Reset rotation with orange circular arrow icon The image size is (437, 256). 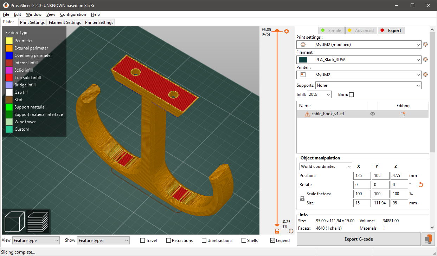421,184
